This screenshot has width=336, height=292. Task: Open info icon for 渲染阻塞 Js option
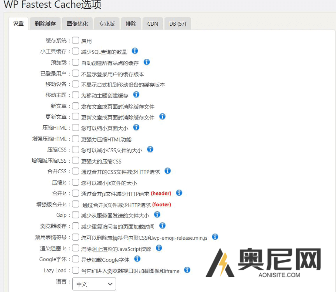(x=159, y=248)
